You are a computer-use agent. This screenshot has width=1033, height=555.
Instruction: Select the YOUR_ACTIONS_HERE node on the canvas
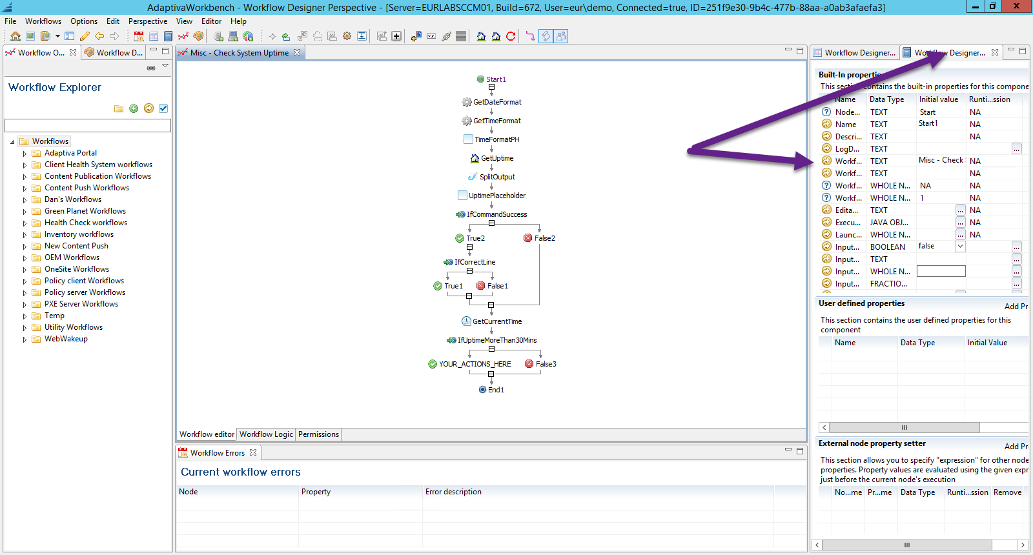tap(469, 364)
